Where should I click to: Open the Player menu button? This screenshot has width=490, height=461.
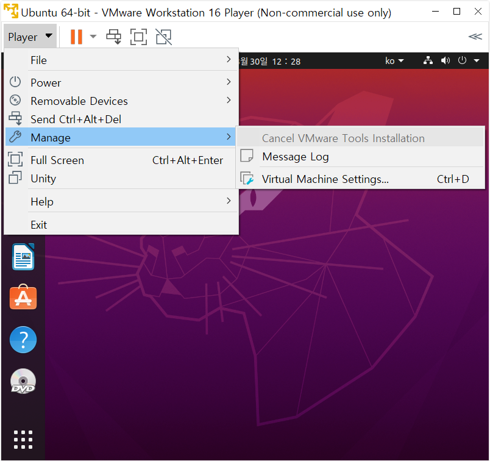pyautogui.click(x=30, y=37)
